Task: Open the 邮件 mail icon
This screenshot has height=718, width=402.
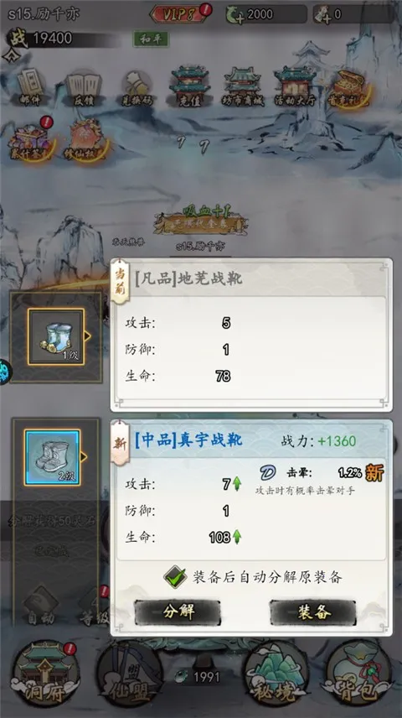Action: (30, 88)
